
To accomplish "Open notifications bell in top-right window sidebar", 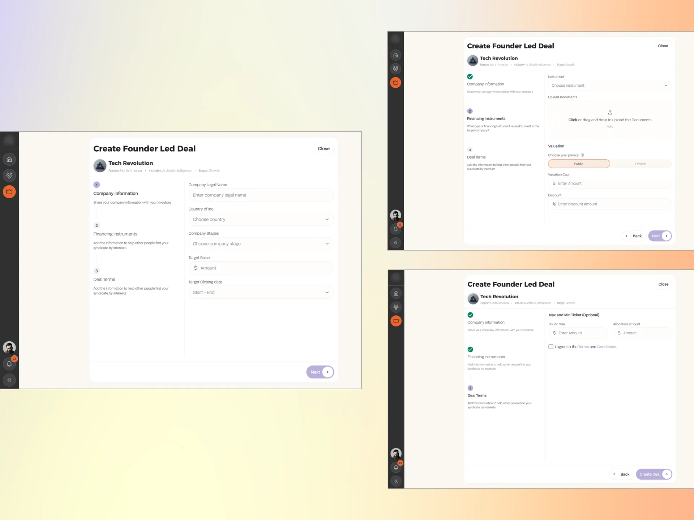I will click(396, 229).
